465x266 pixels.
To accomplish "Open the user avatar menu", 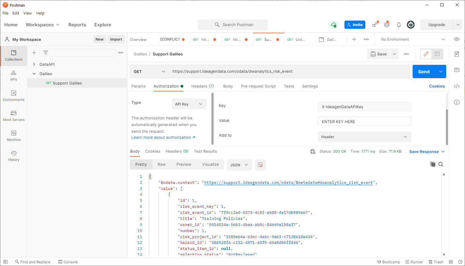I will click(411, 25).
